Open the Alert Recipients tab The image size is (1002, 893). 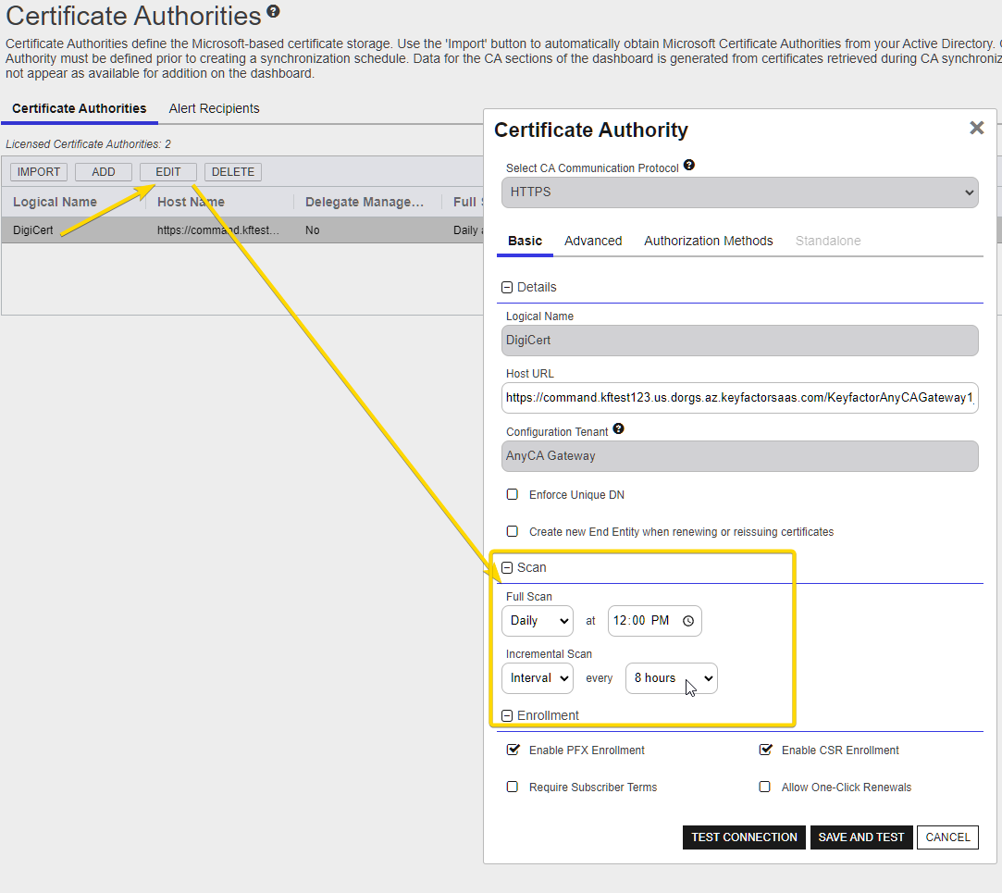pyautogui.click(x=214, y=108)
